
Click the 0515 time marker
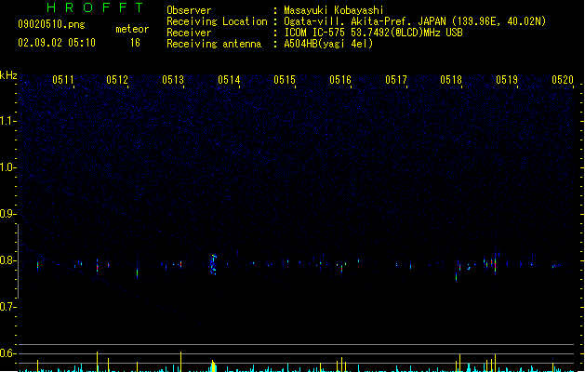point(285,80)
